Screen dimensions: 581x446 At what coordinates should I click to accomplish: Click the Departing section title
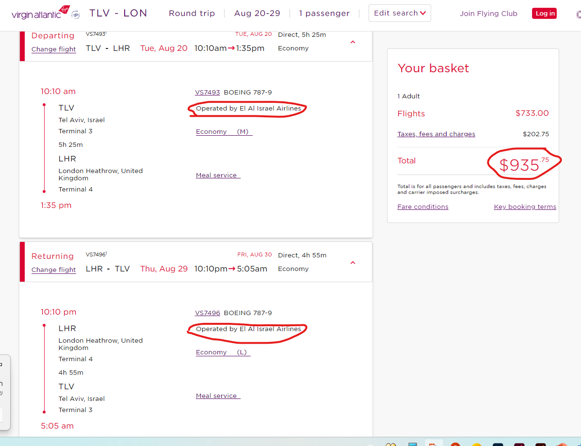(53, 35)
